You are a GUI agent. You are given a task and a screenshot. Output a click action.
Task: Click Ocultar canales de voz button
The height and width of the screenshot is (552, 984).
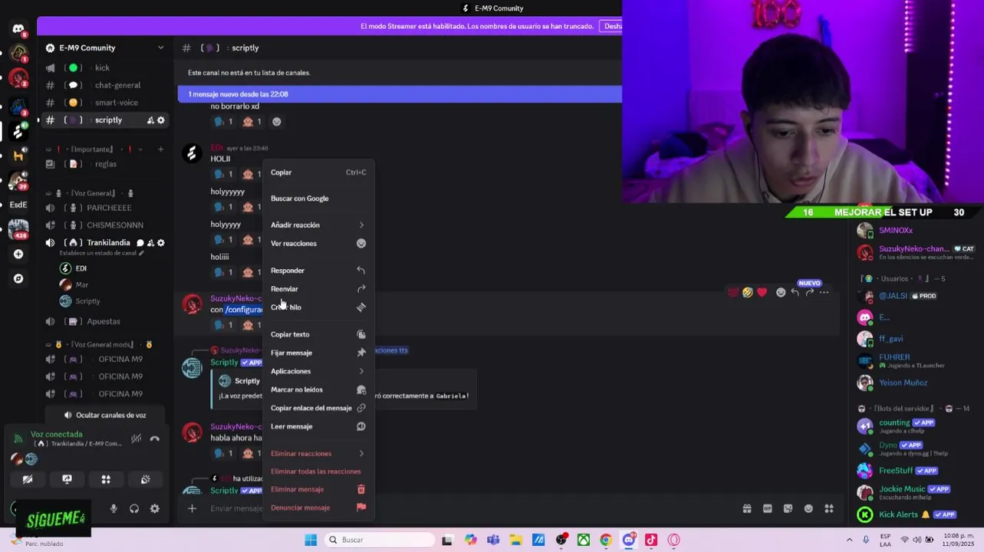coord(105,415)
